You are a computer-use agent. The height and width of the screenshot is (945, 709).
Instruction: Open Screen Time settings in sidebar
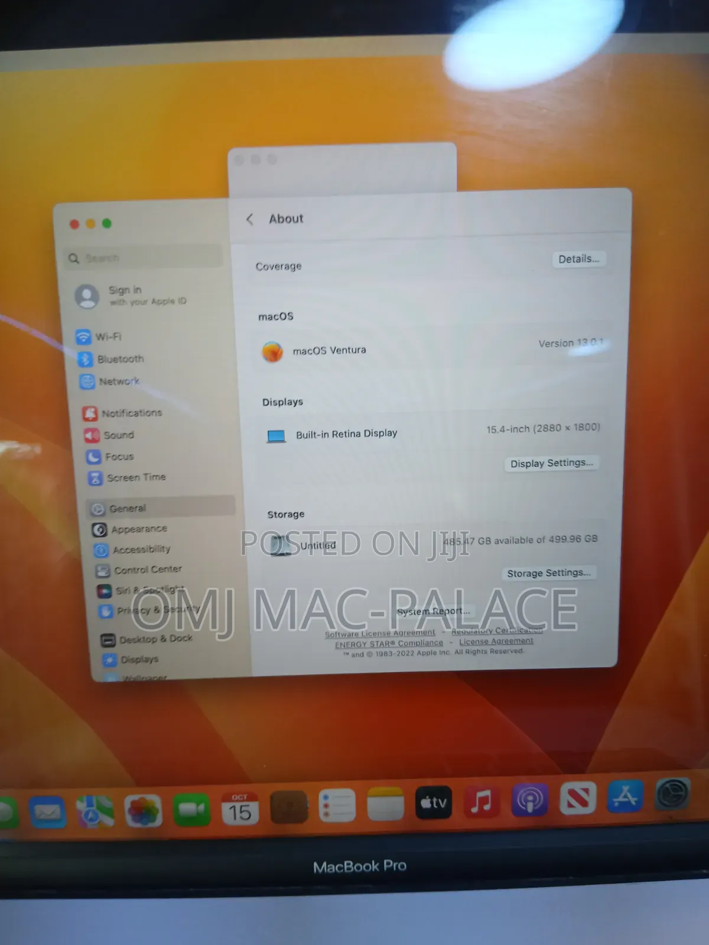click(128, 477)
